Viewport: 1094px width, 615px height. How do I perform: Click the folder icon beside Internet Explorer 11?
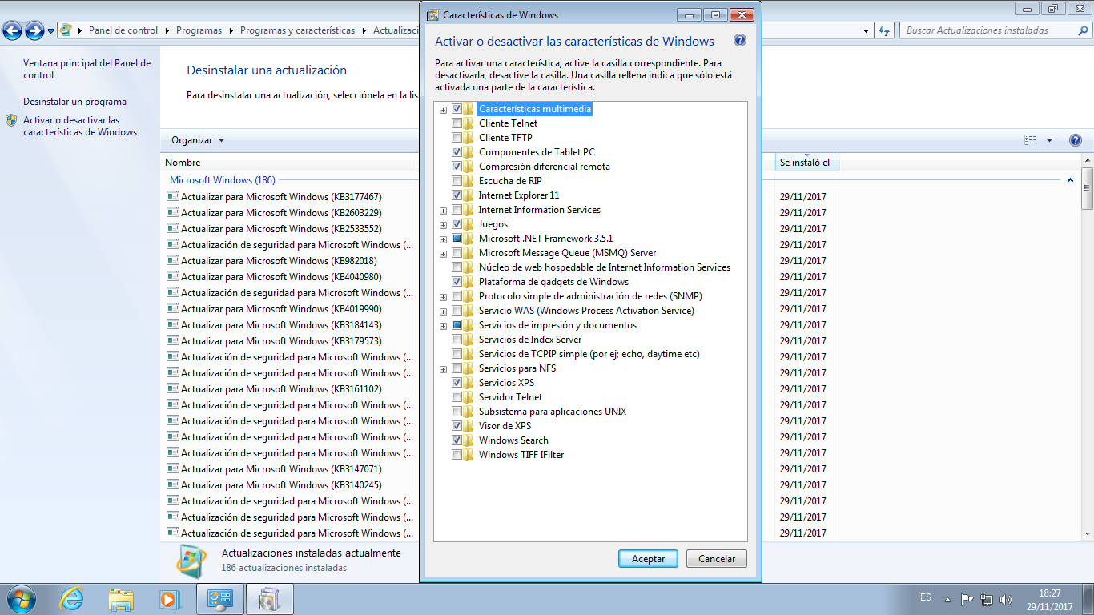point(469,195)
